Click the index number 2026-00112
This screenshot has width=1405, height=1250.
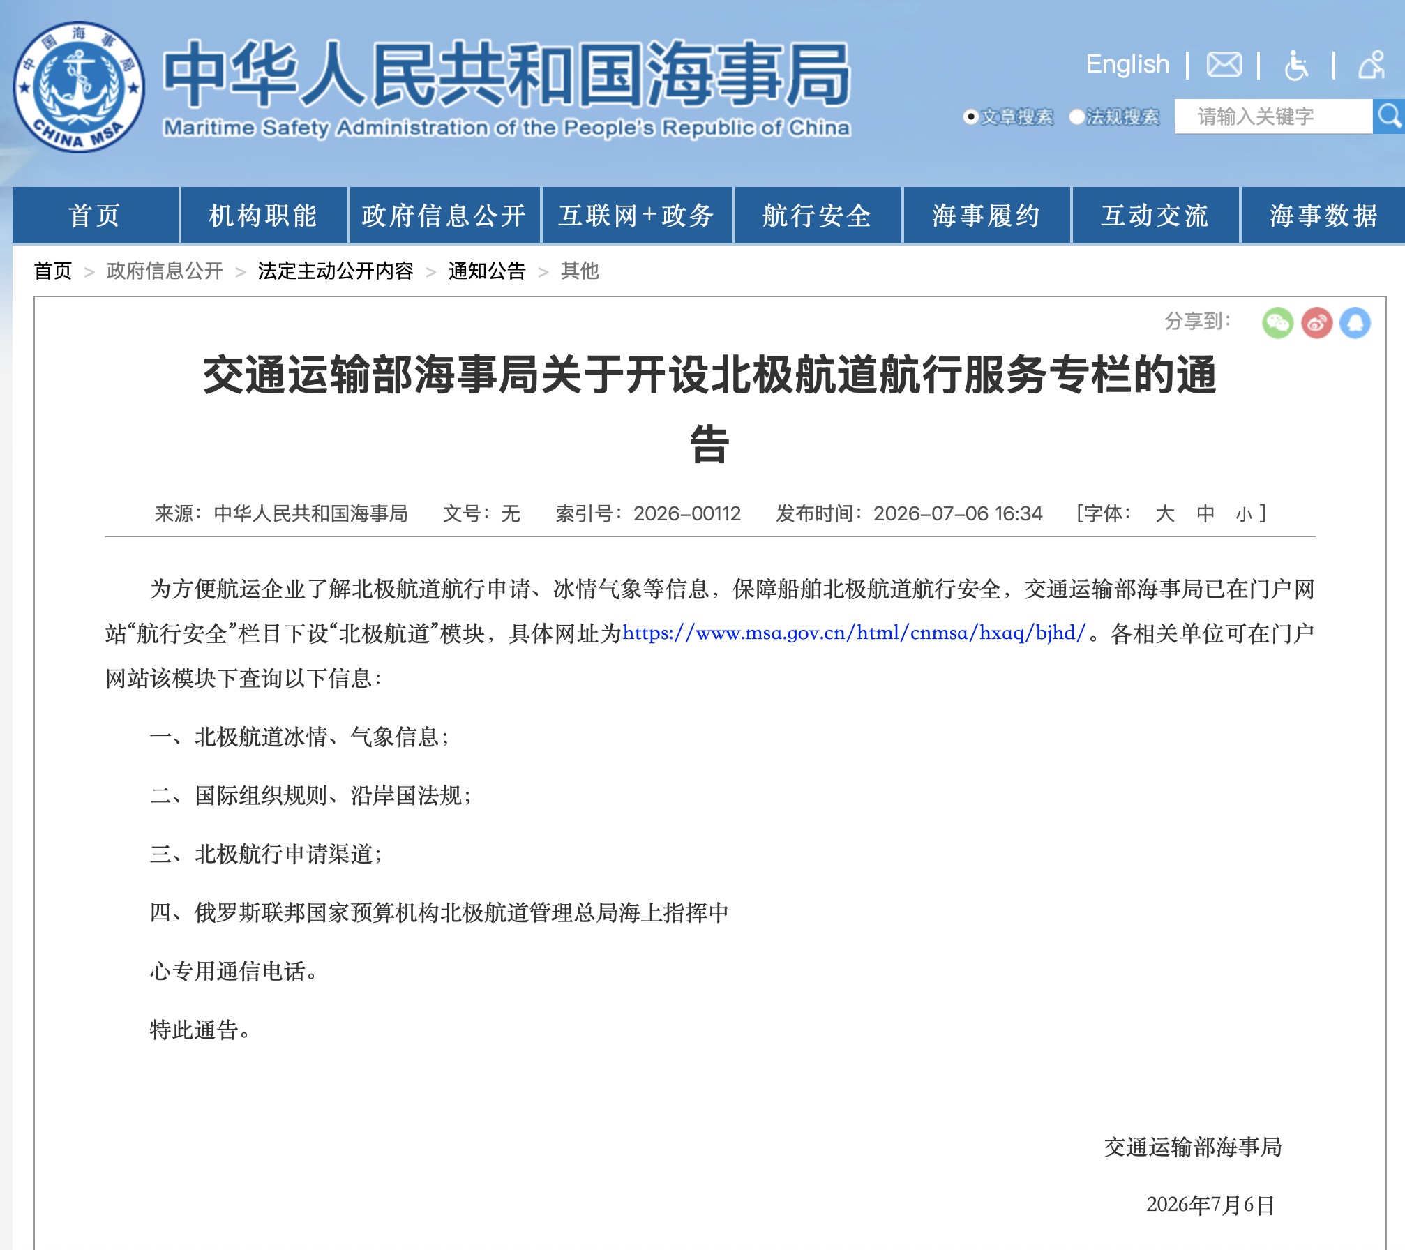[x=687, y=514]
